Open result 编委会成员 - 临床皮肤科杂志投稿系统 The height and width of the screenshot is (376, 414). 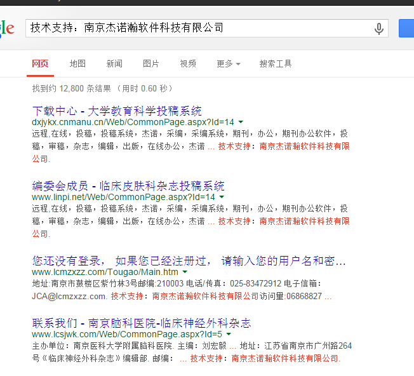(128, 186)
